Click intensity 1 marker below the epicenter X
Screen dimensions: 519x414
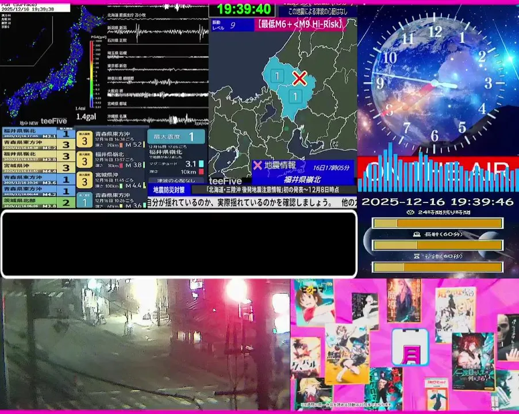tap(295, 97)
